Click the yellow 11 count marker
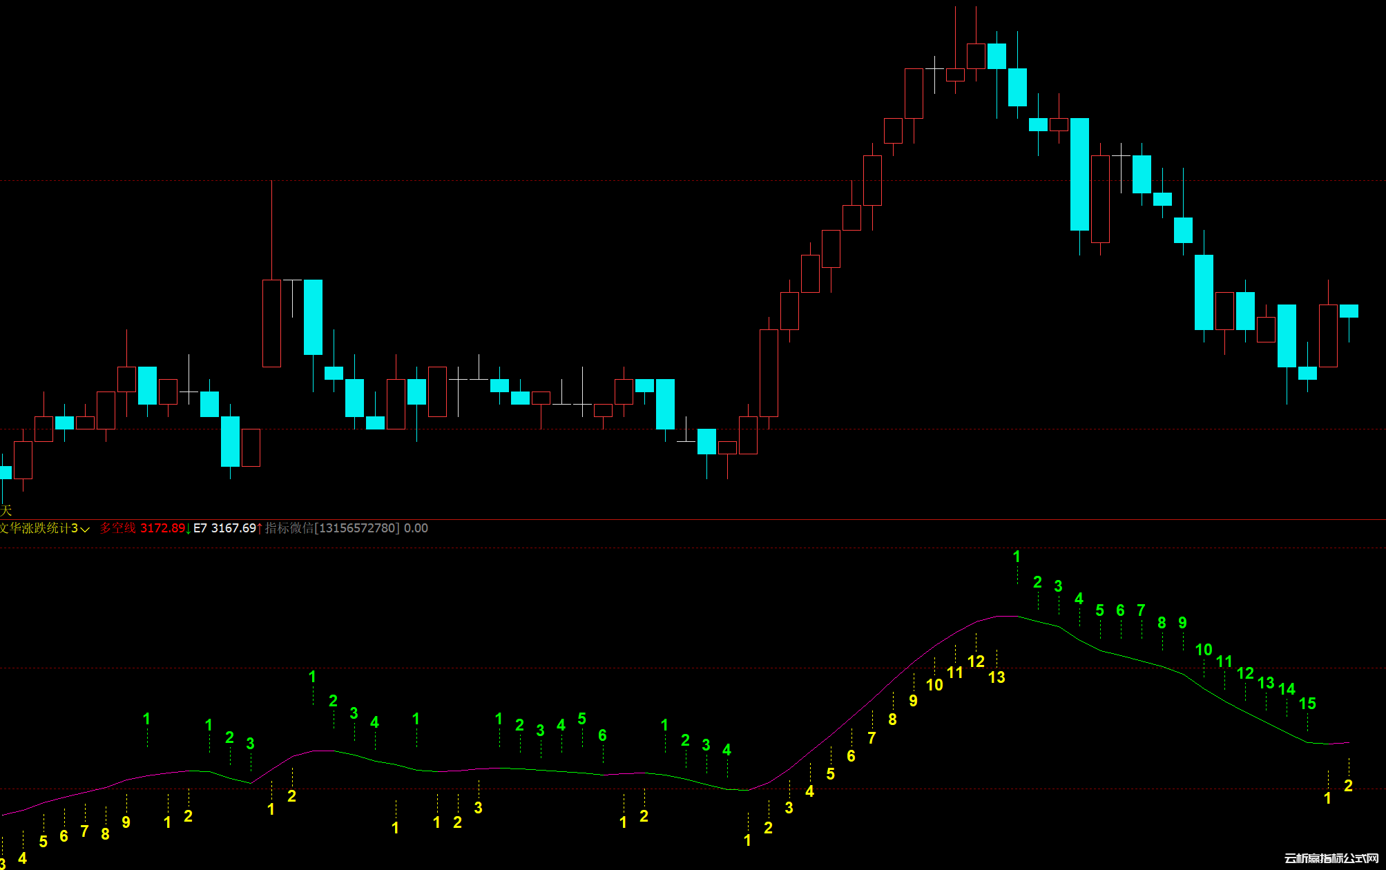 (x=954, y=673)
